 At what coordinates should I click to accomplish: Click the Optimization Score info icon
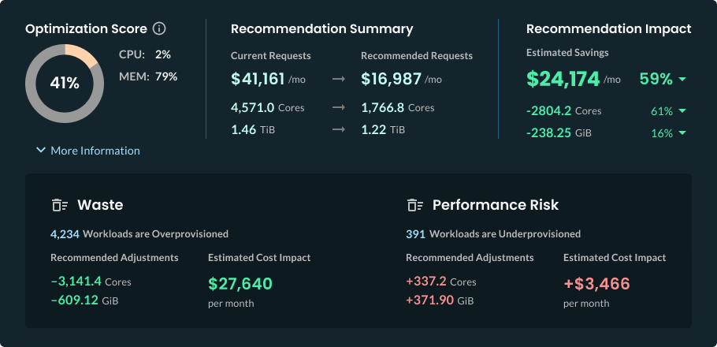159,29
